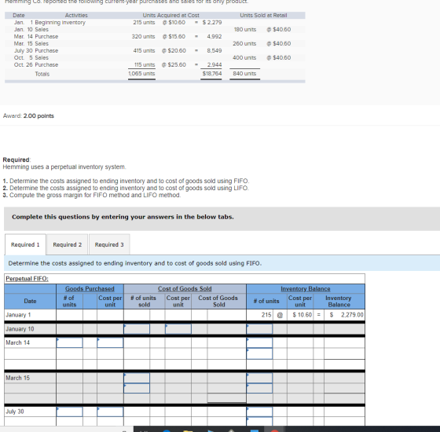The height and width of the screenshot is (432, 440).
Task: Select March 15 first inventory balance units field
Action: 259,378
